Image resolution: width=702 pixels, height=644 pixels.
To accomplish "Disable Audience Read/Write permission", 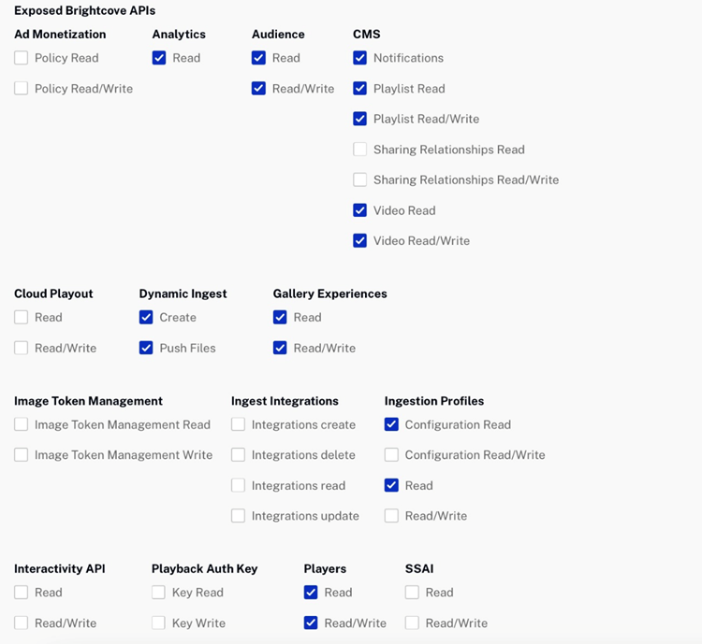I will (258, 89).
